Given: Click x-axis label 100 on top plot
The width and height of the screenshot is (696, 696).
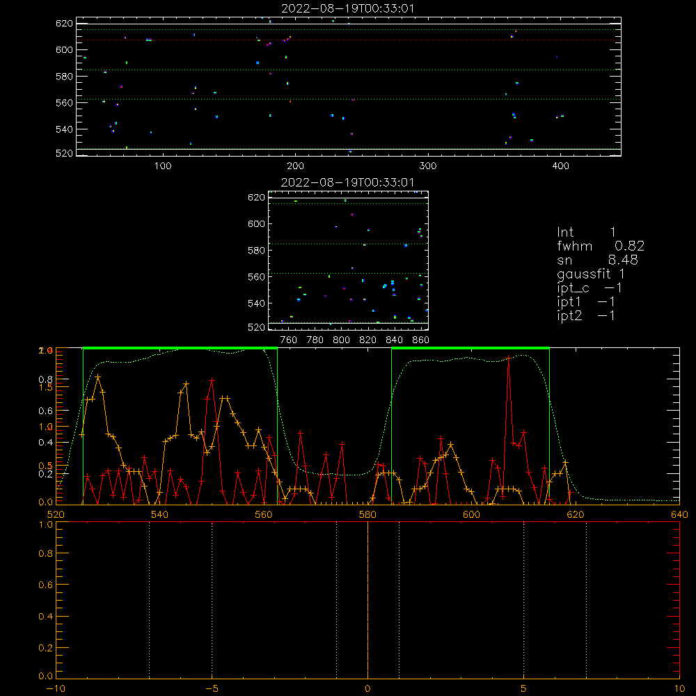Looking at the screenshot, I should [x=163, y=166].
